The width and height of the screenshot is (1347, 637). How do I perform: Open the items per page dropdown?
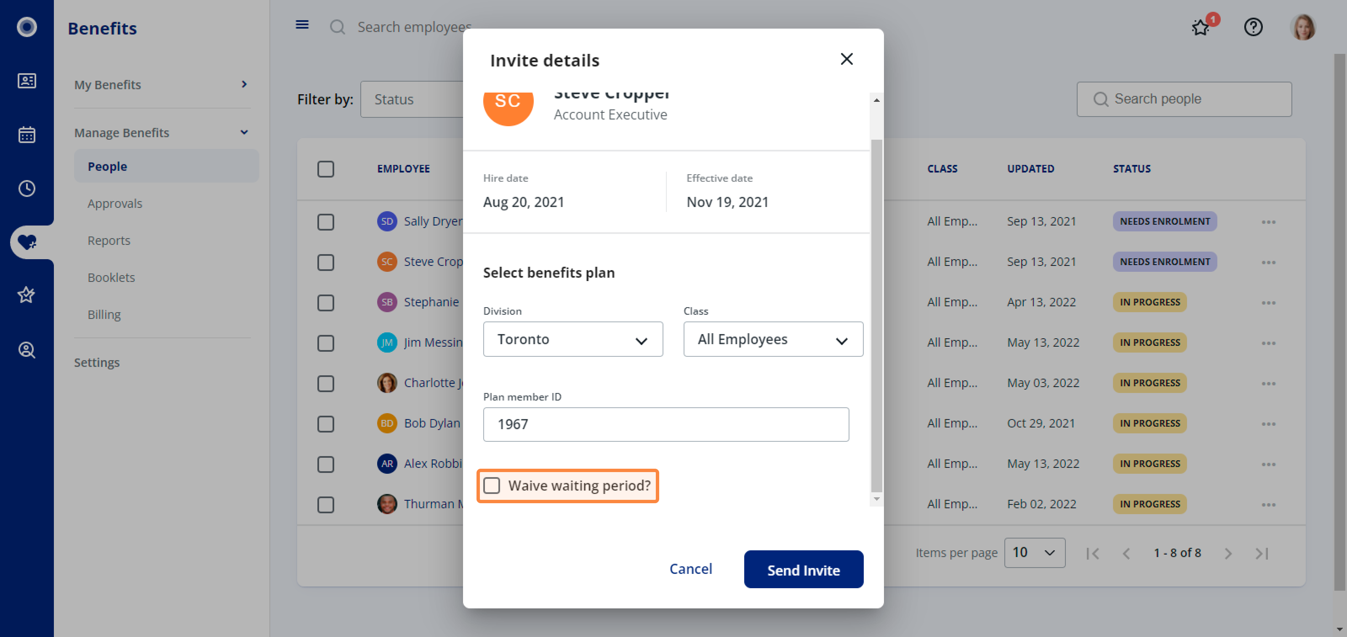pyautogui.click(x=1034, y=552)
